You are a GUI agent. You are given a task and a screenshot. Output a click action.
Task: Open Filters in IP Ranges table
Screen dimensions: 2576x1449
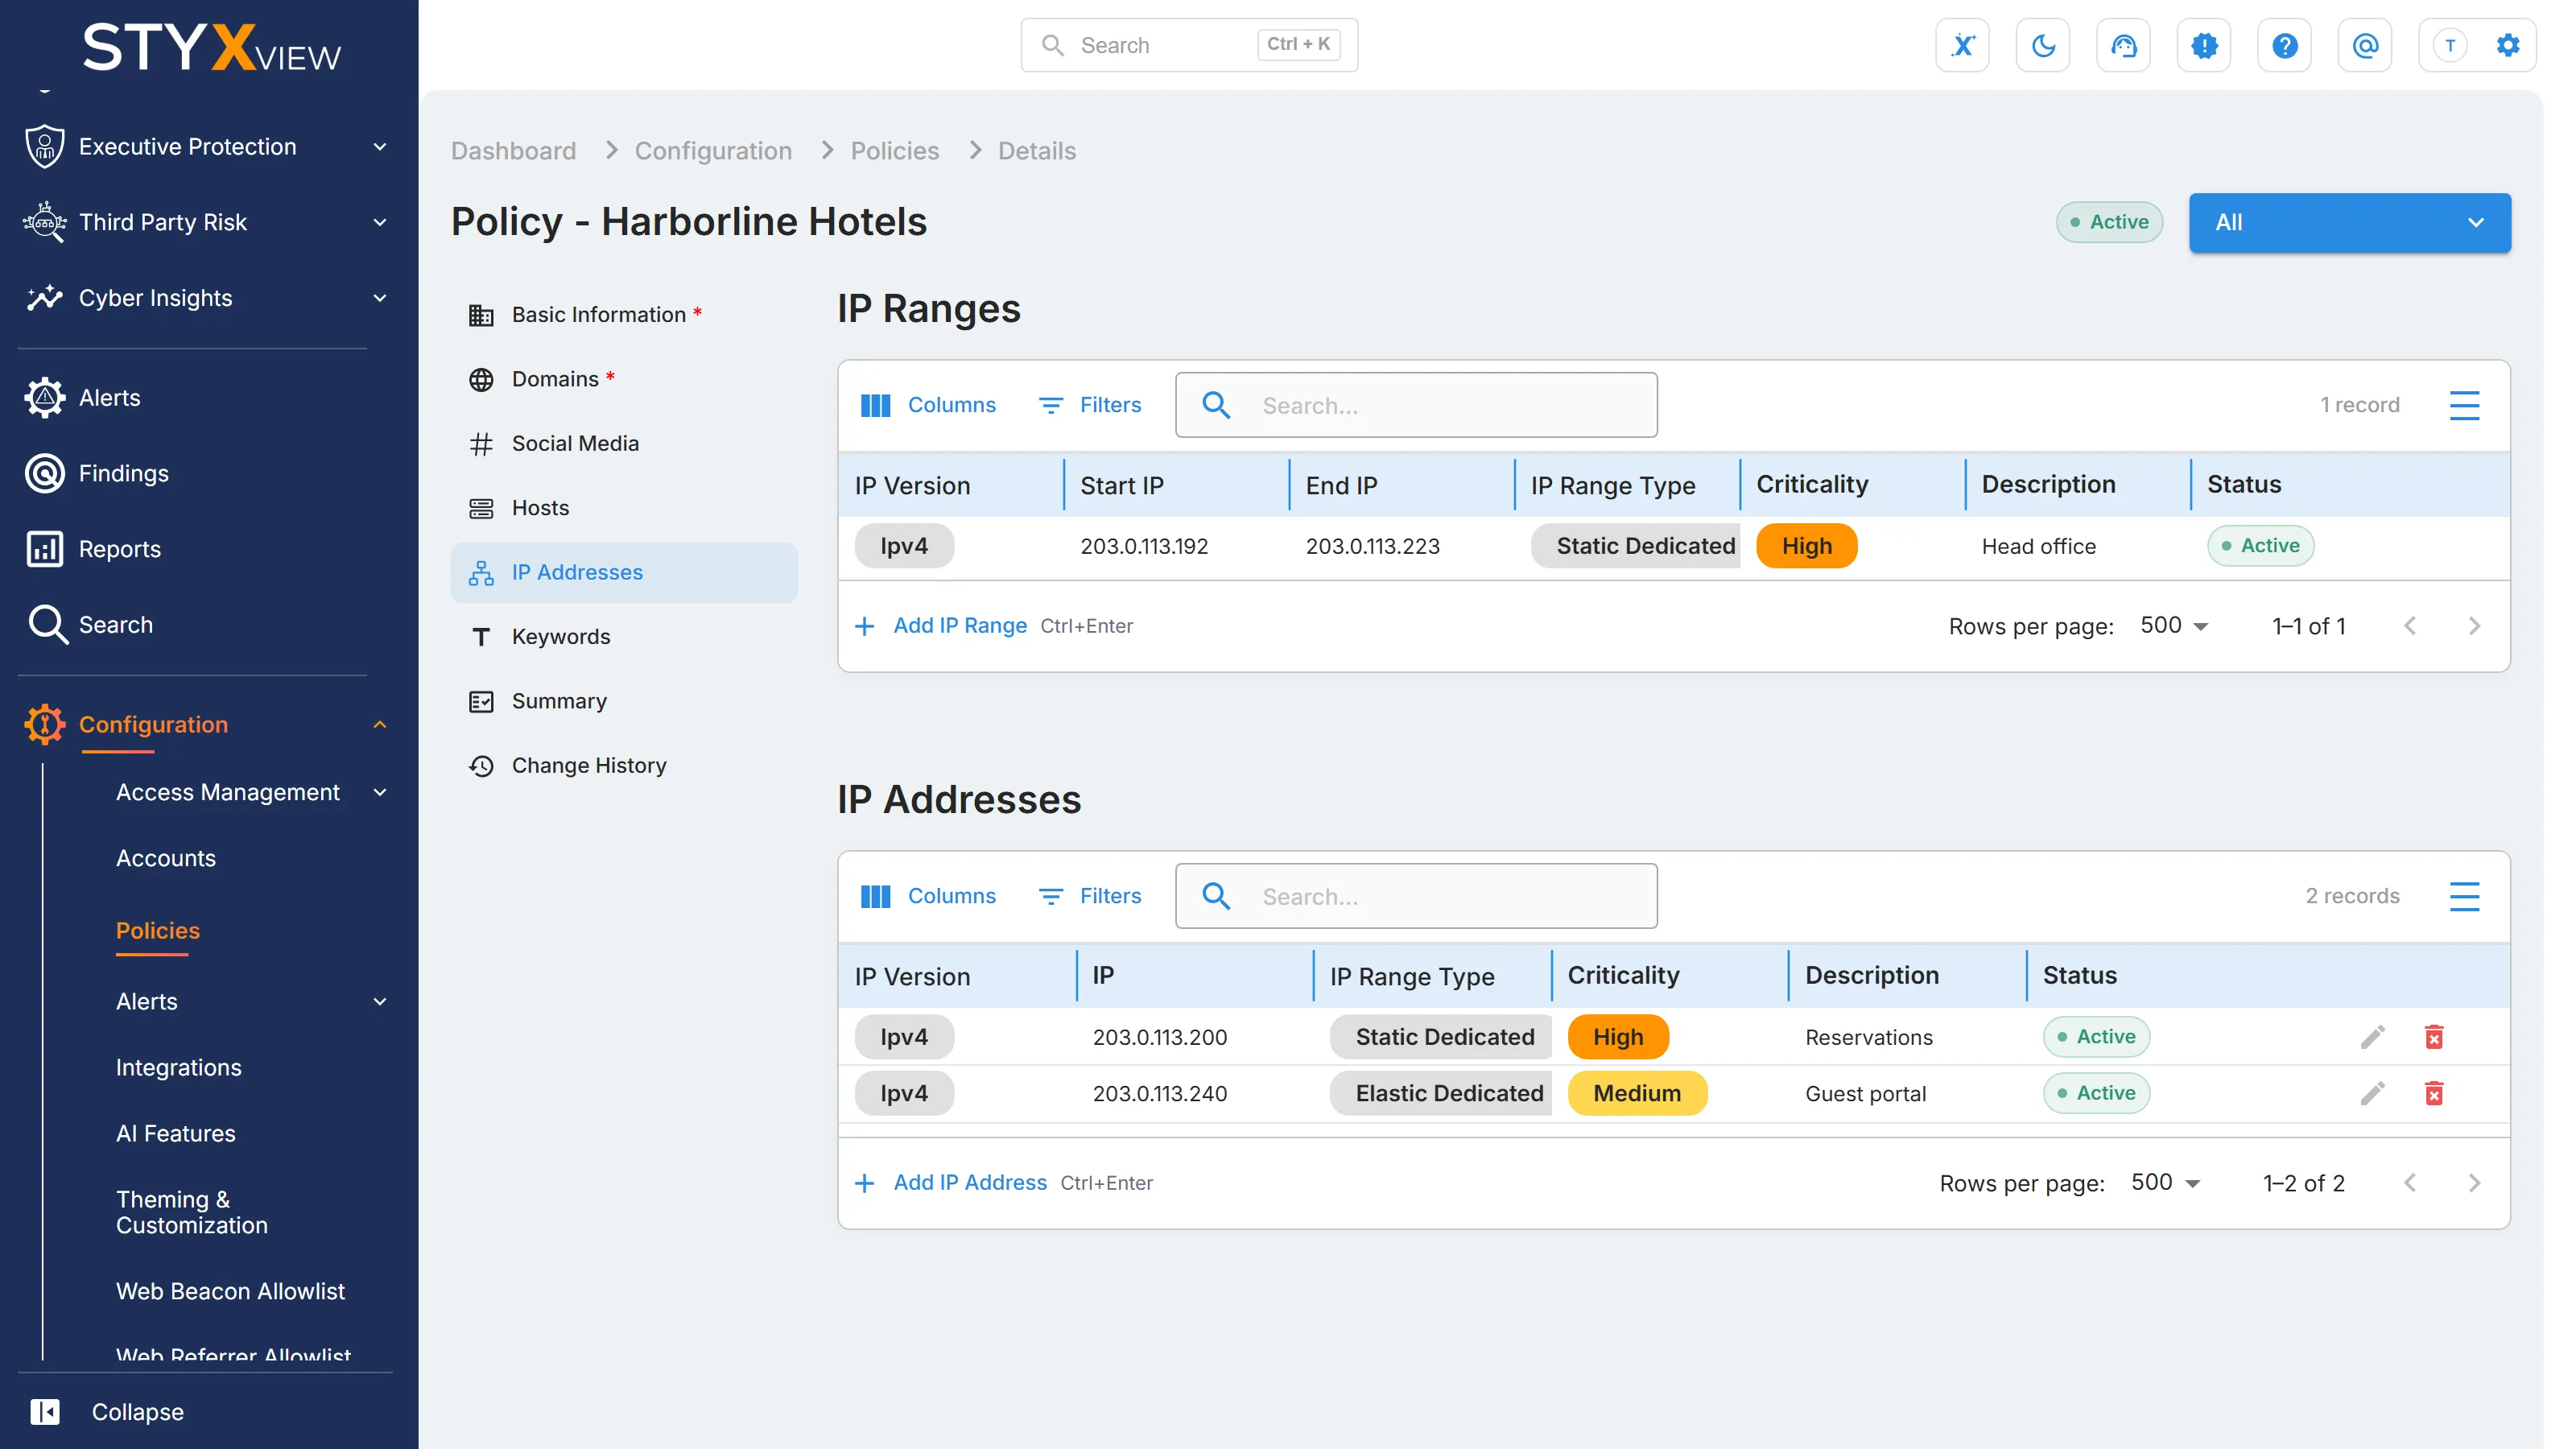1090,405
